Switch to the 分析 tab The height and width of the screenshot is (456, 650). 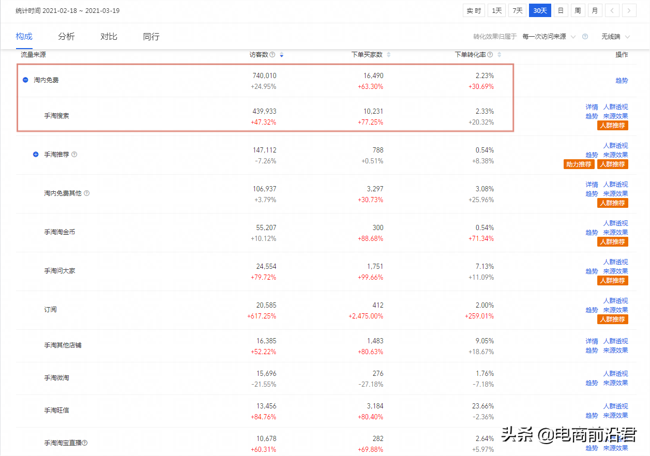point(66,36)
